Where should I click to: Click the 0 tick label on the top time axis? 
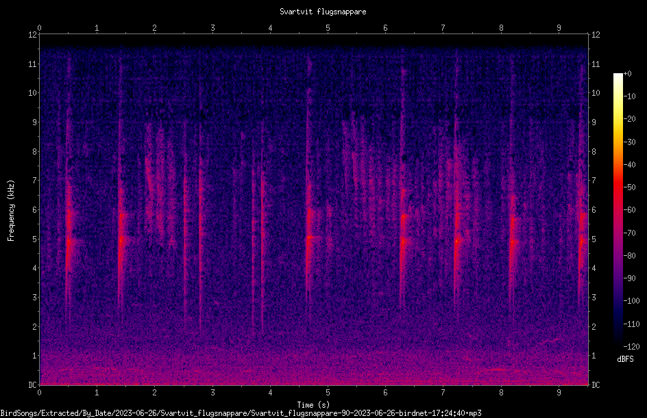click(40, 27)
